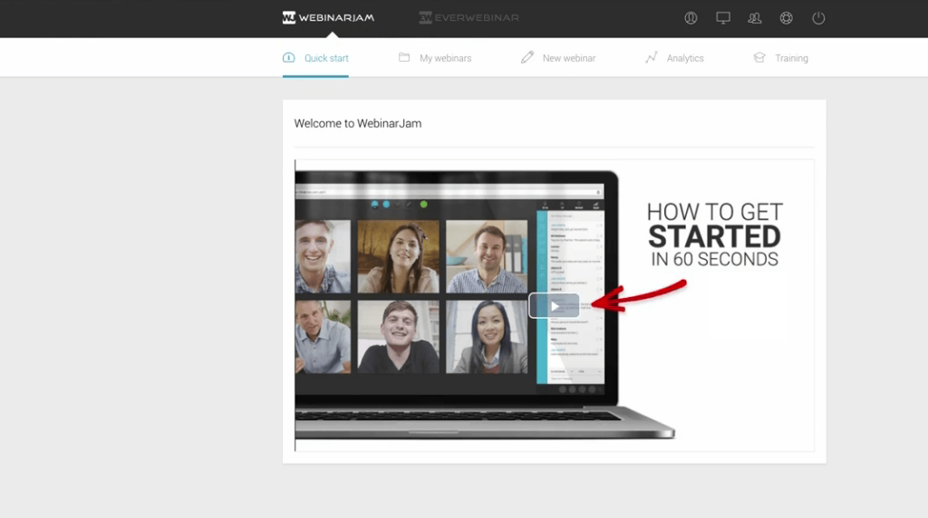Screen dimensions: 928x518
Task: Play the getting started video
Action: pyautogui.click(x=554, y=306)
